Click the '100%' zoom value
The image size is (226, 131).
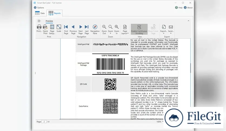pos(159,122)
